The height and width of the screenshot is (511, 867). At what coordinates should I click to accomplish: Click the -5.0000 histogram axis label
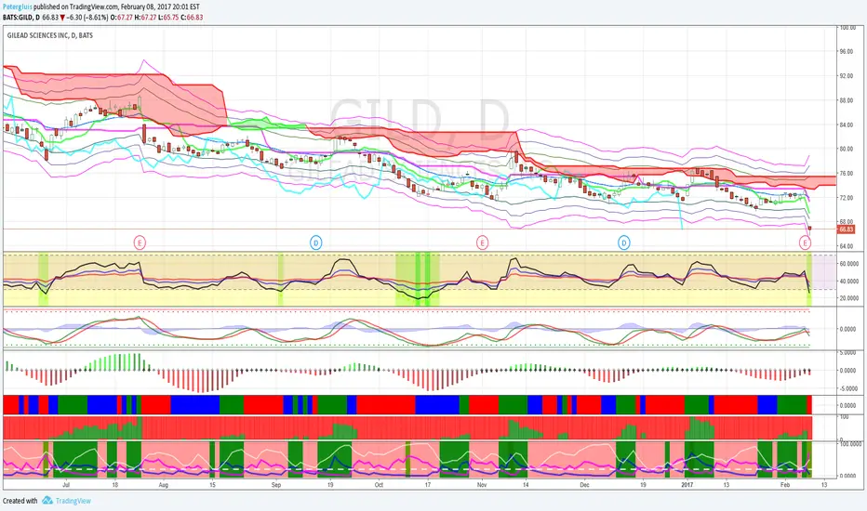[847, 388]
